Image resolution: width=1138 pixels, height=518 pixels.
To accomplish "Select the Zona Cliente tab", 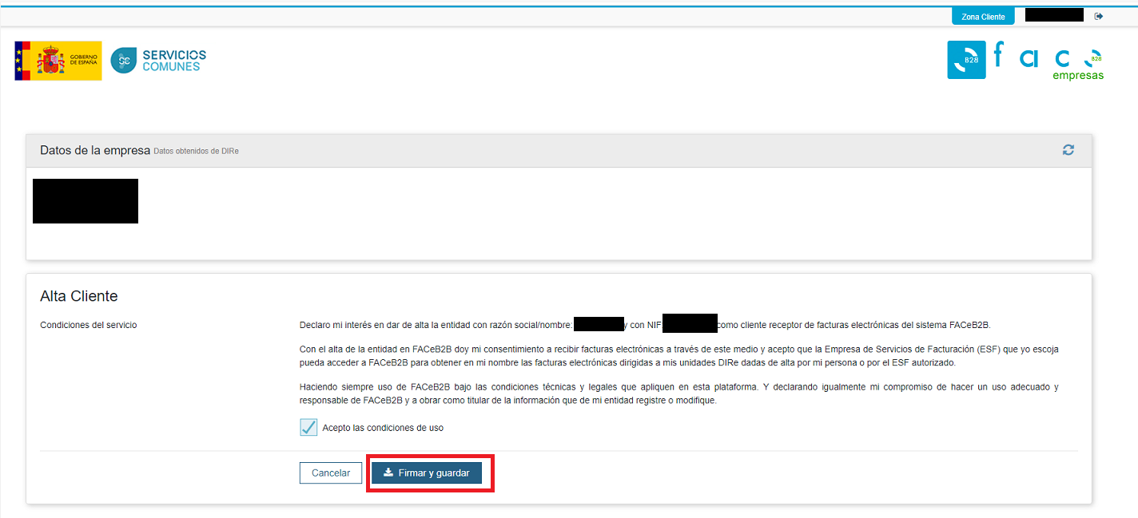I will click(x=982, y=15).
